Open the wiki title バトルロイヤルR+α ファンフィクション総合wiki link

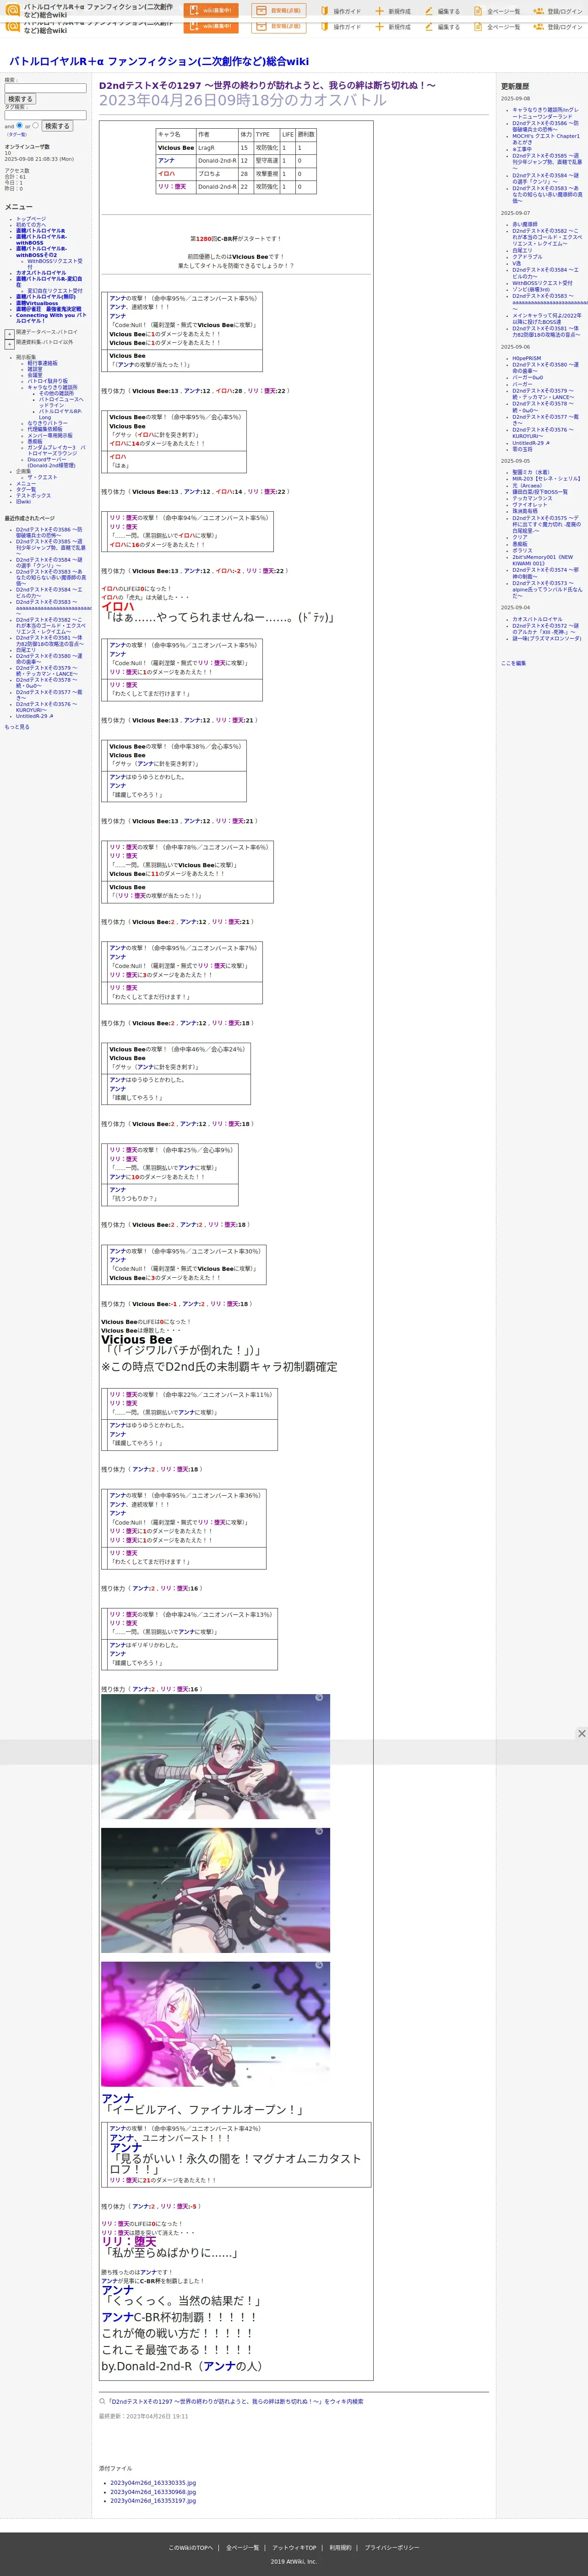coord(159,61)
